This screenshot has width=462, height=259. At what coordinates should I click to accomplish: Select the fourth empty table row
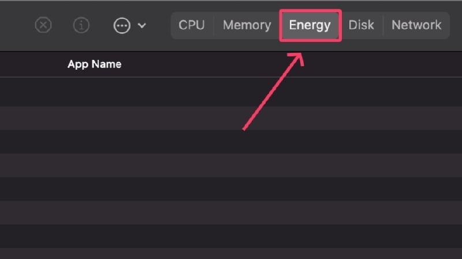click(231, 165)
